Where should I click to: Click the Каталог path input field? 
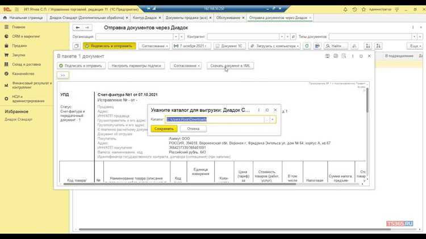coord(215,119)
